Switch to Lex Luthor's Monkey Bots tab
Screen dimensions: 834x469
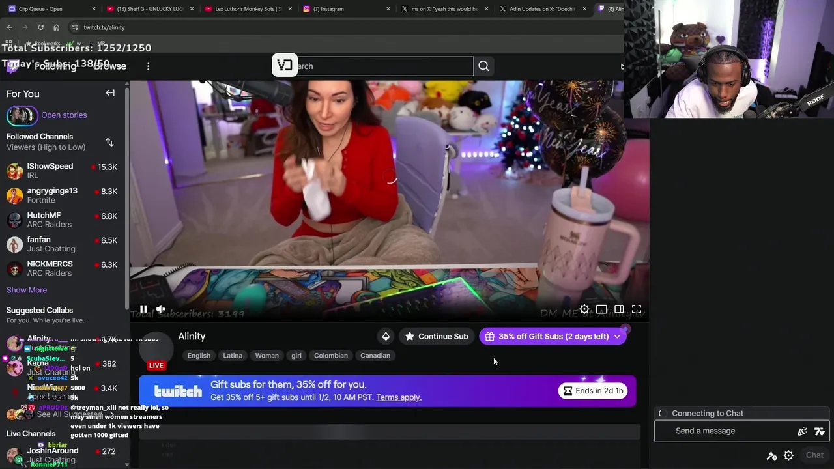pos(248,9)
